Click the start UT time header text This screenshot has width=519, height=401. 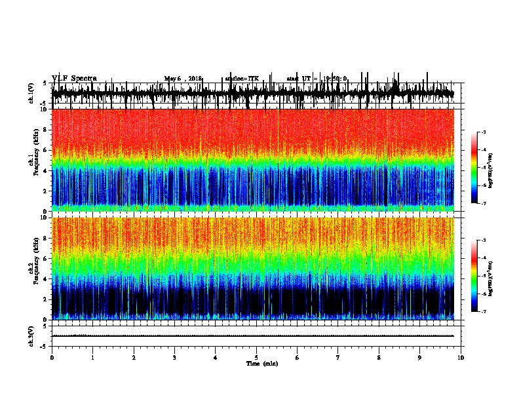click(317, 79)
